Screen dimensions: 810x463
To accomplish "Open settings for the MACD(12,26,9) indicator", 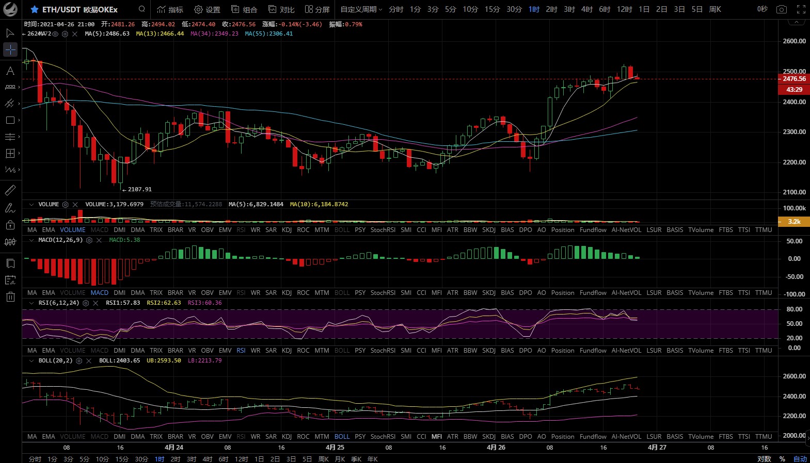I will tap(89, 240).
